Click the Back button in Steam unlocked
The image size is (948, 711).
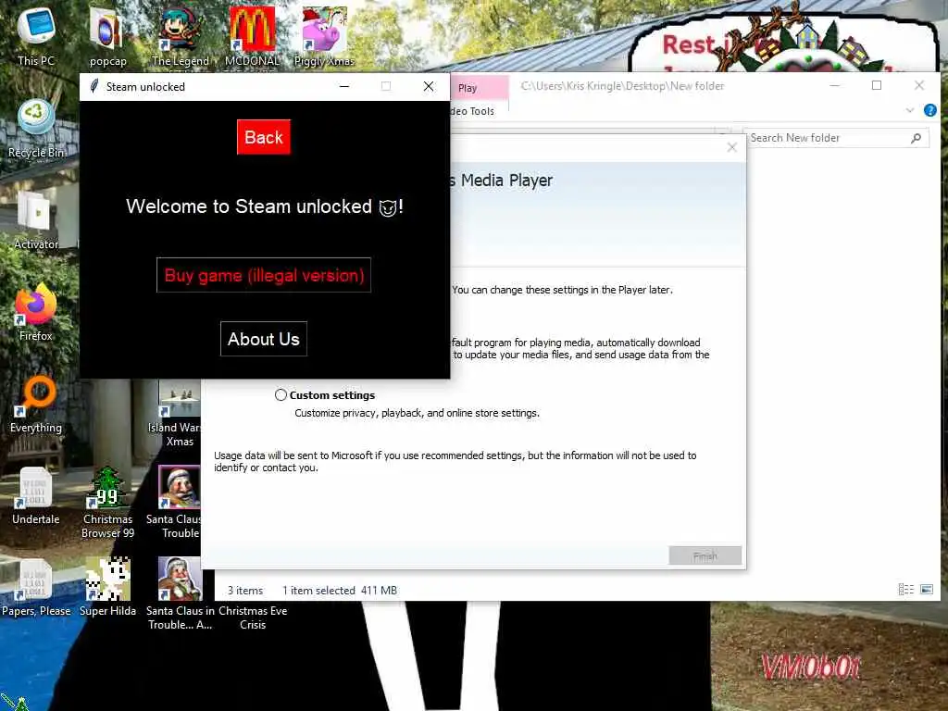pyautogui.click(x=264, y=137)
